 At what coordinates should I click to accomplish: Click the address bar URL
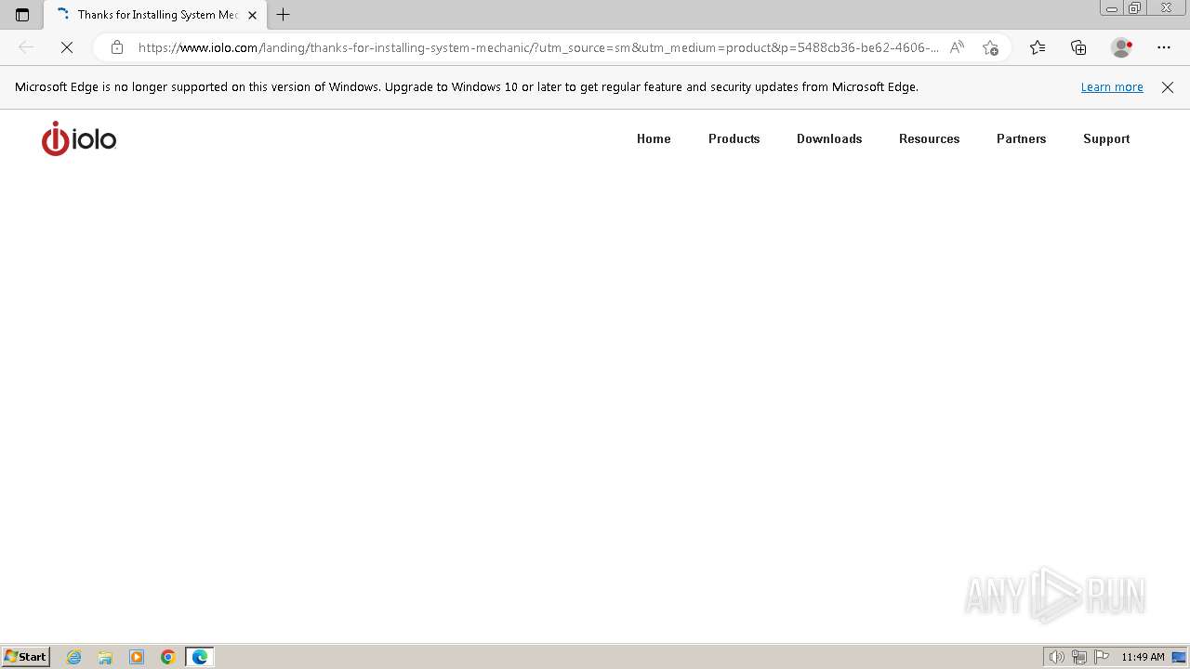click(538, 47)
